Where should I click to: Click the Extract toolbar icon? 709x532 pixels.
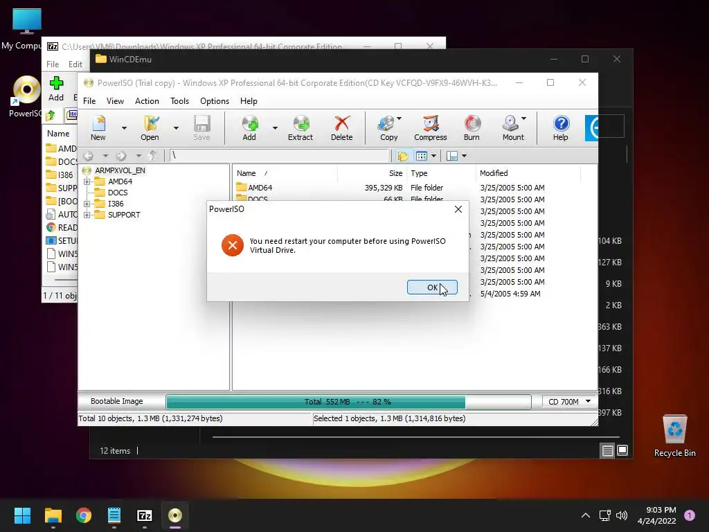coord(300,128)
